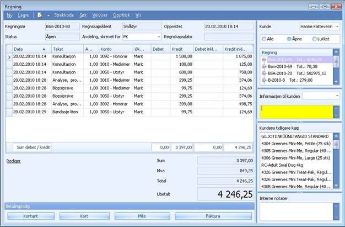This screenshot has width=345, height=227.
Task: Click Søk in the toolbar
Action: click(83, 15)
